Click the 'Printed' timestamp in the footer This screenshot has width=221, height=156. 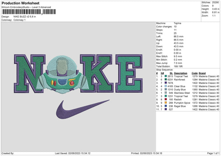(147, 153)
